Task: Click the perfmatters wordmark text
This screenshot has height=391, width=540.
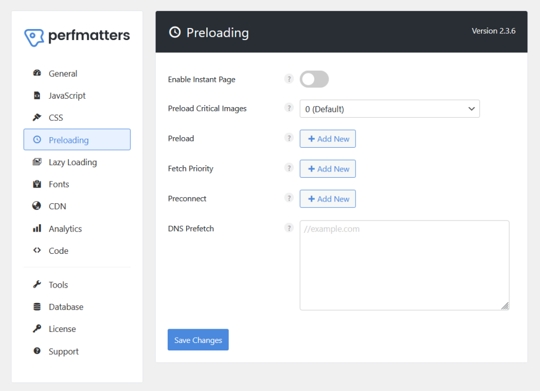Action: (x=89, y=36)
